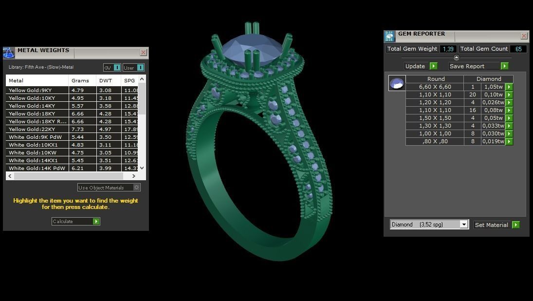Image resolution: width=533 pixels, height=301 pixels.
Task: Click the Update green arrow
Action: 433,66
